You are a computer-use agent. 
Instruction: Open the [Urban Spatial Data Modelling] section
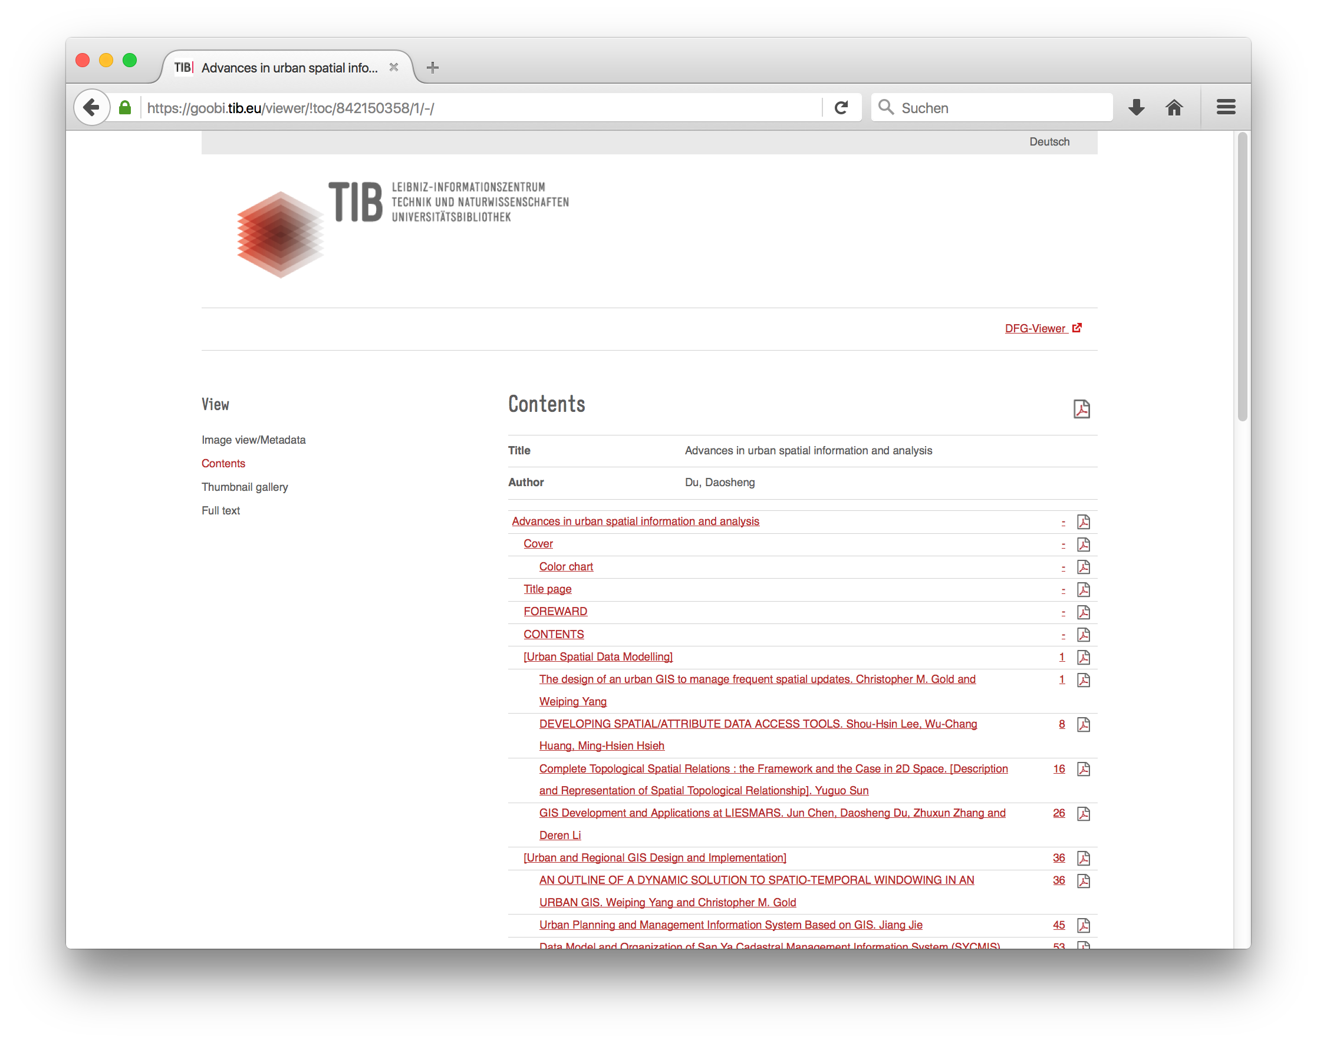coord(598,656)
